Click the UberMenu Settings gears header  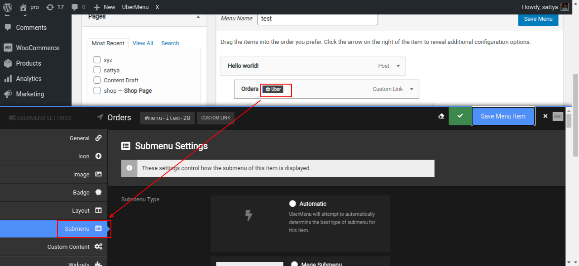[x=40, y=118]
